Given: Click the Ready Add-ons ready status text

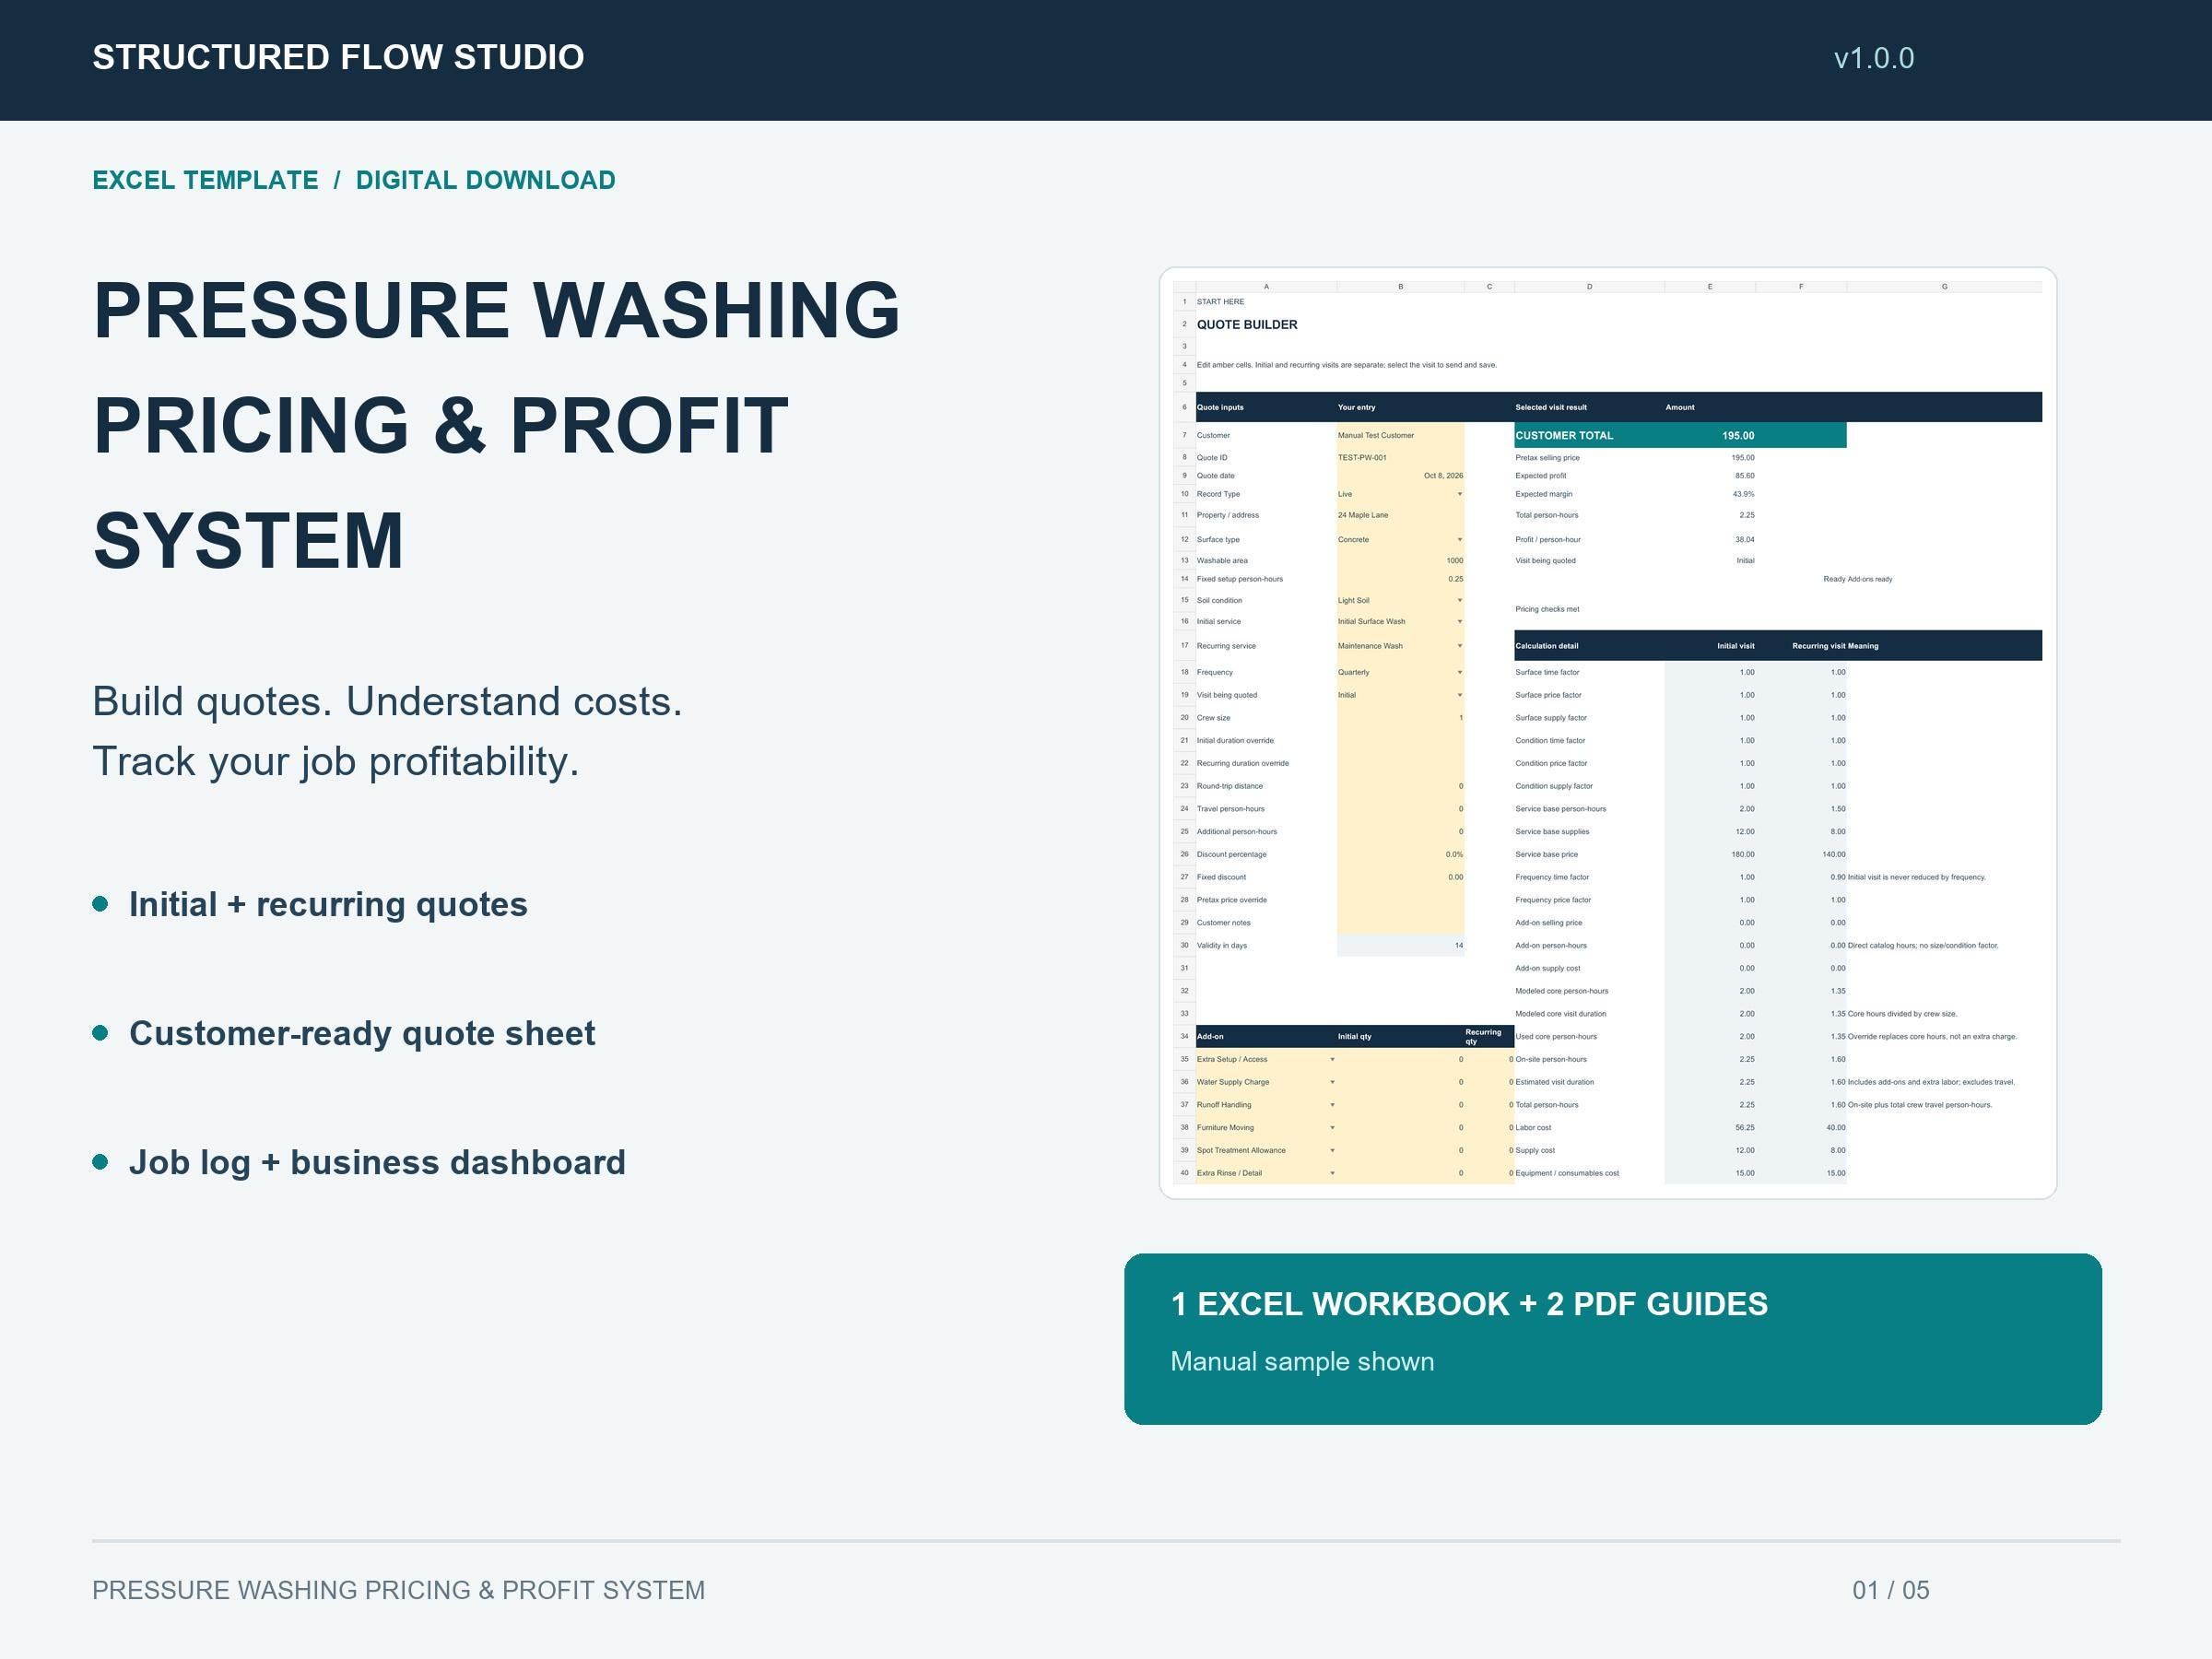Looking at the screenshot, I should (x=1857, y=579).
